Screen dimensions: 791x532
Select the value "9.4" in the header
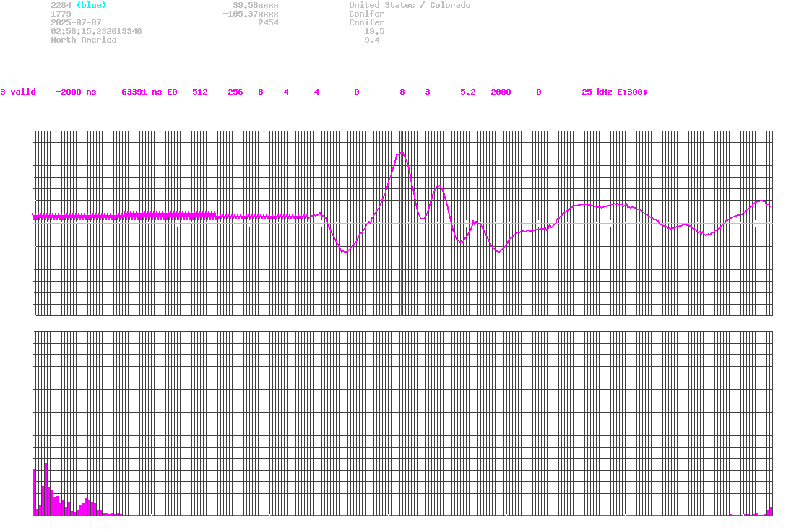click(x=372, y=40)
